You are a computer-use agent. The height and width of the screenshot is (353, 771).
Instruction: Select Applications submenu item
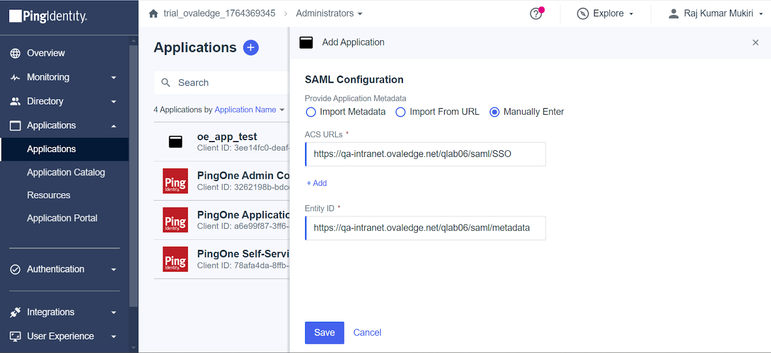[x=65, y=149]
